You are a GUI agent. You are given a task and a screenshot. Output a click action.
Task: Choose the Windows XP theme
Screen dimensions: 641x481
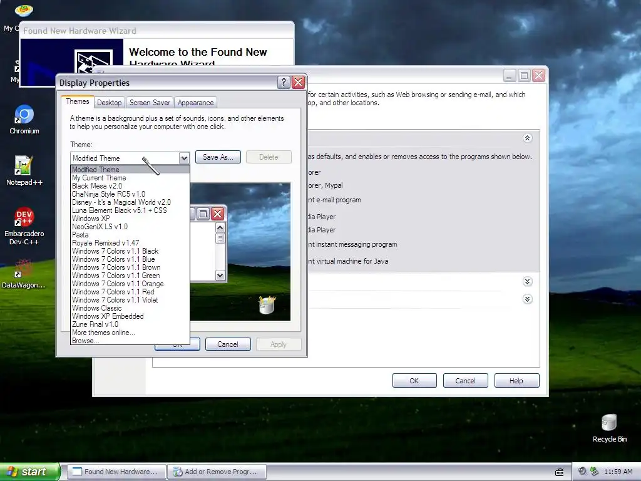tap(130, 219)
